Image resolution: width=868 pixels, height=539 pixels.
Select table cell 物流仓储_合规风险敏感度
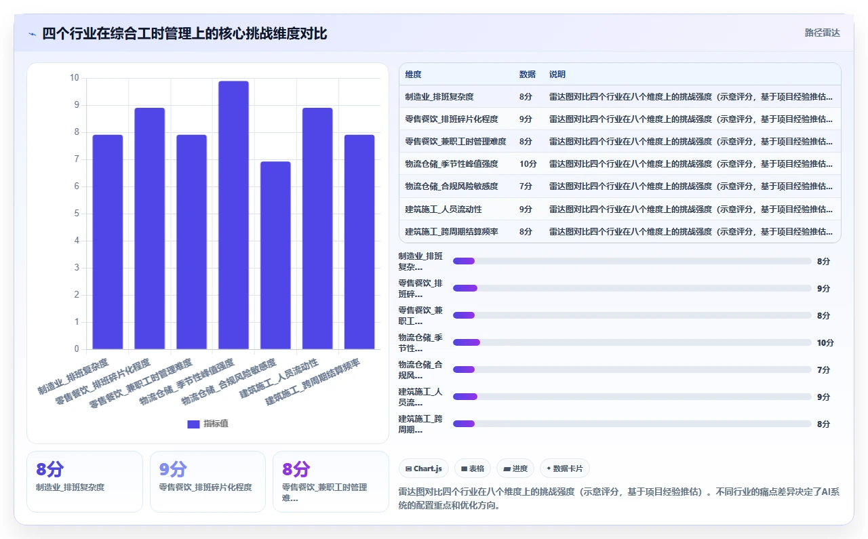tap(452, 186)
